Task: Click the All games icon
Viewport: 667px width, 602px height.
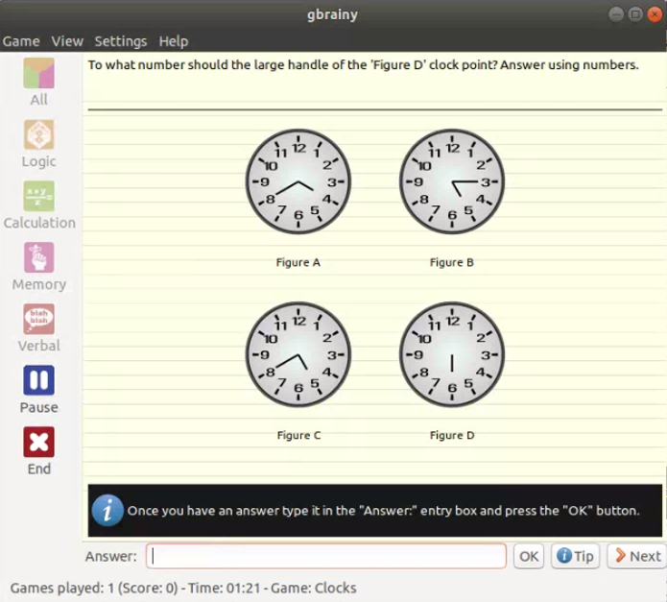Action: (x=38, y=74)
